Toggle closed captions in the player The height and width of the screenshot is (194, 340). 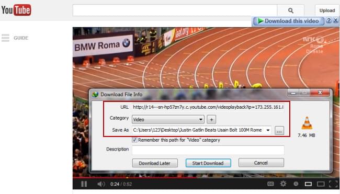pyautogui.click(x=270, y=184)
